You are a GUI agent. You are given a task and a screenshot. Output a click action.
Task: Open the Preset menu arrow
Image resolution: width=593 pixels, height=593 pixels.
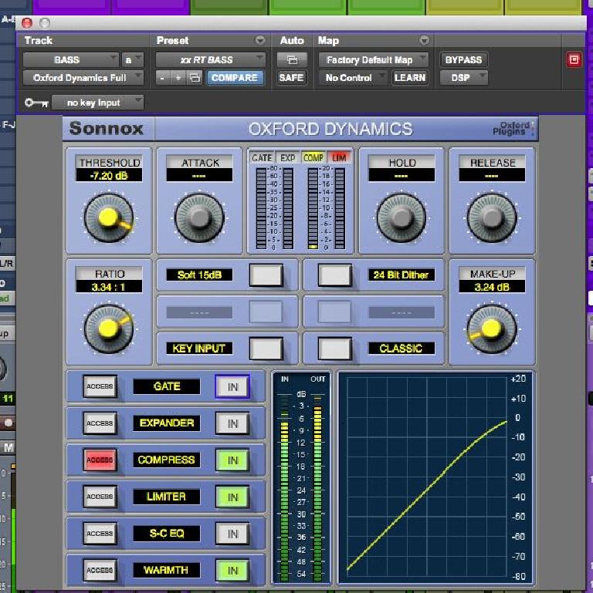click(260, 40)
